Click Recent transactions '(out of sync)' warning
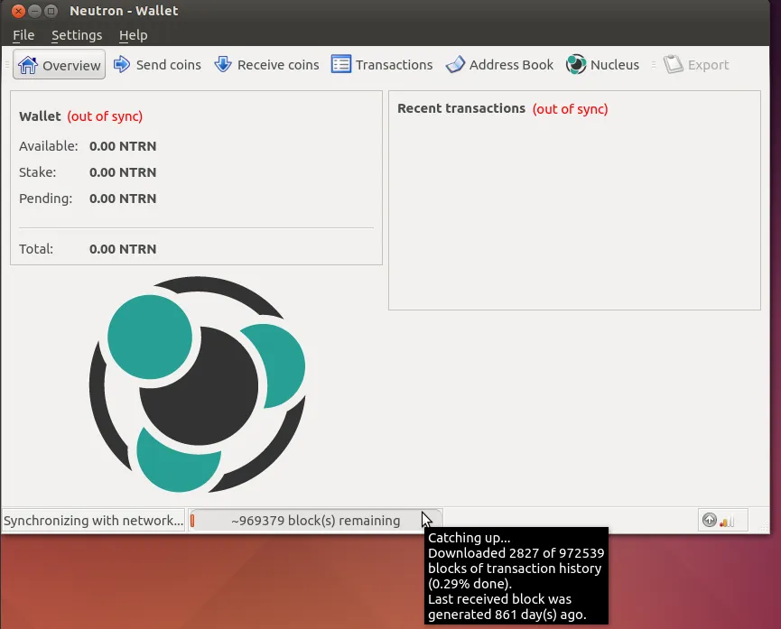 [571, 109]
